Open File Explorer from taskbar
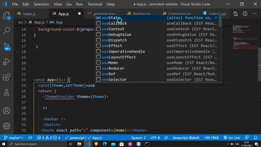 click(x=79, y=144)
